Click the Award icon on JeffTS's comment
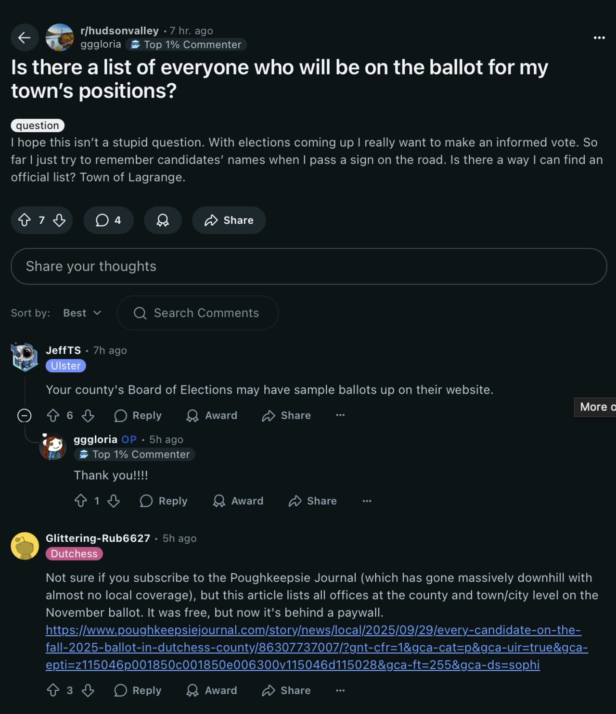Image resolution: width=616 pixels, height=714 pixels. (x=212, y=415)
